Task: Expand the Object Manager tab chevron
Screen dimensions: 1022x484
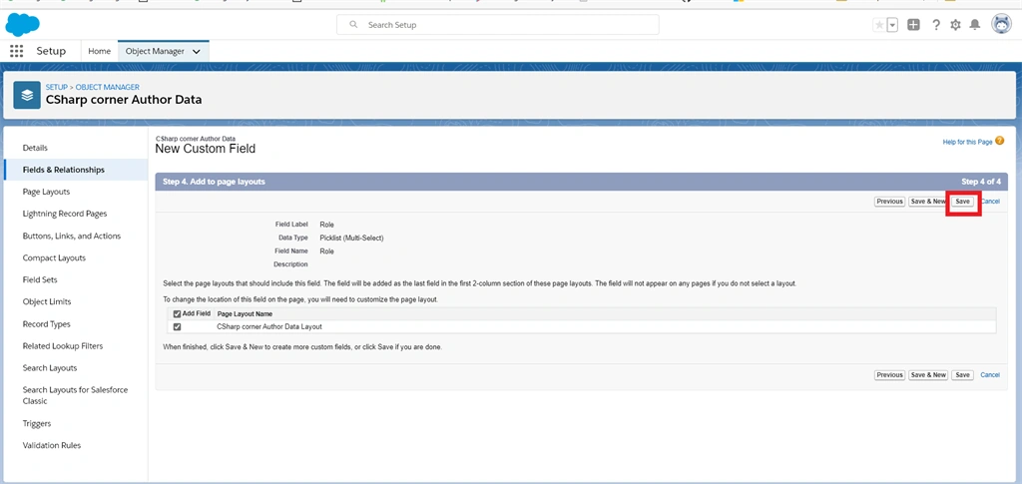Action: click(x=197, y=52)
